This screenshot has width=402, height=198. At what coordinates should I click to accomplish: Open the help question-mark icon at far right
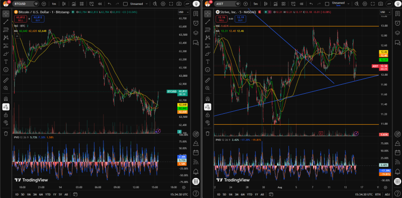(x=397, y=193)
